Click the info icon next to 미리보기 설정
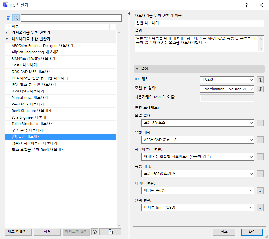The height and width of the screenshot is (239, 269). [x=94, y=232]
